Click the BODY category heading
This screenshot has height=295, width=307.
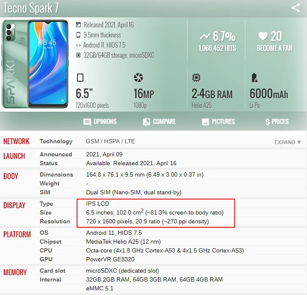11,176
